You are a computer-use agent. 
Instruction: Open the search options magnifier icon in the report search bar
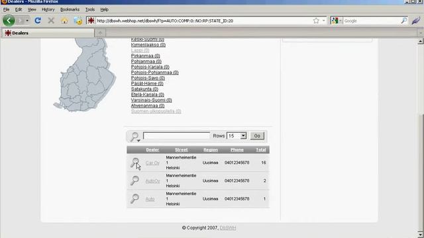click(x=134, y=137)
